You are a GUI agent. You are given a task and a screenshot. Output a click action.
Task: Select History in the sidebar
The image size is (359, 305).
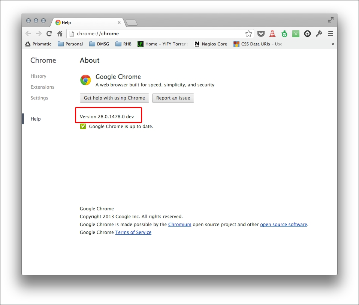[x=39, y=76]
